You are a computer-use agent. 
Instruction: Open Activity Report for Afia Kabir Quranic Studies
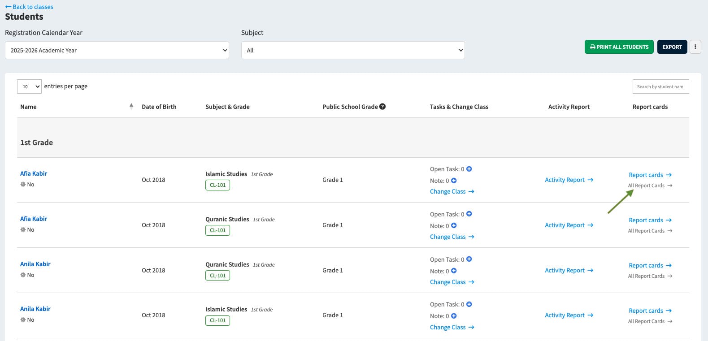(569, 225)
